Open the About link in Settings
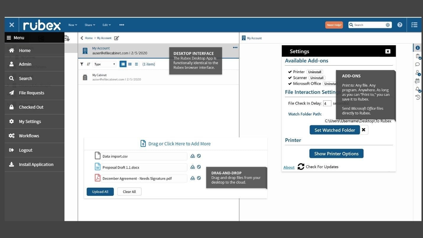 pos(289,167)
